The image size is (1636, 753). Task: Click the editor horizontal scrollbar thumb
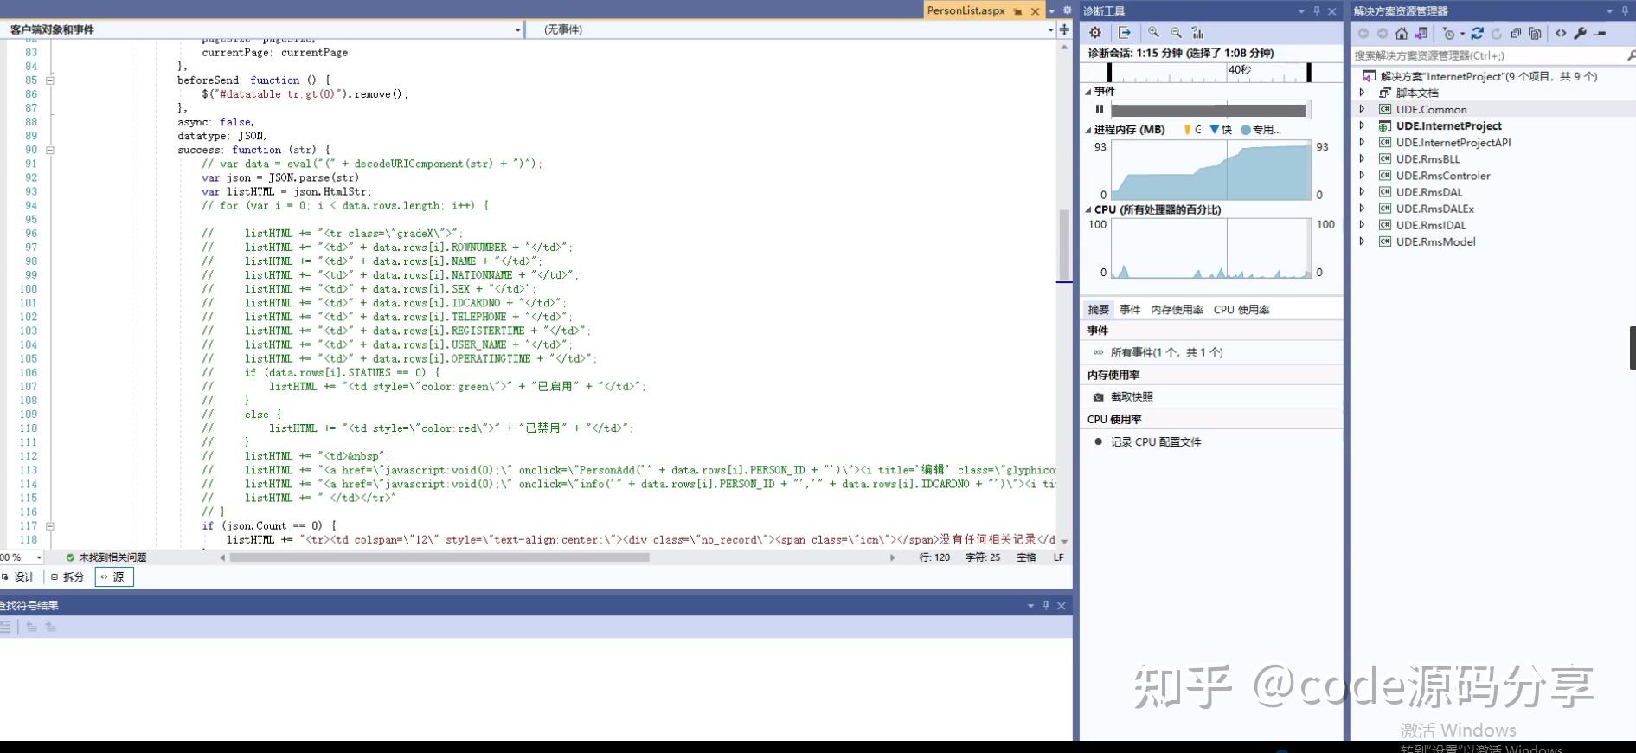click(x=439, y=557)
